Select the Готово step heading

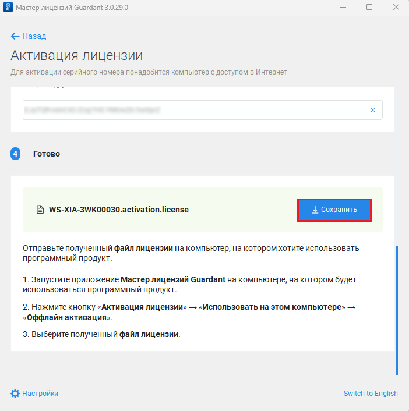(x=47, y=154)
